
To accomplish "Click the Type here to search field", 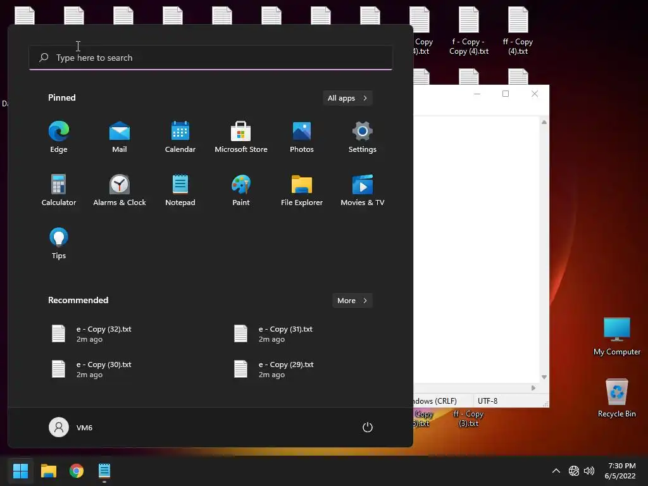I will click(x=211, y=58).
